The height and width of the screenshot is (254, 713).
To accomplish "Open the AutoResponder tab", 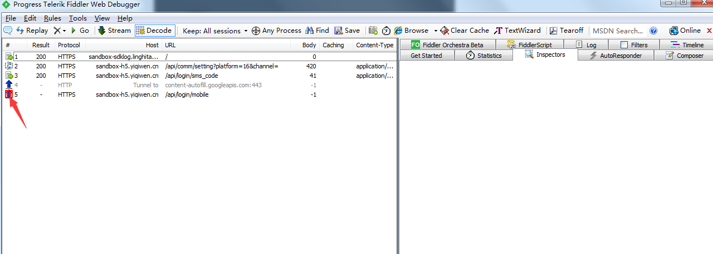I will click(616, 56).
